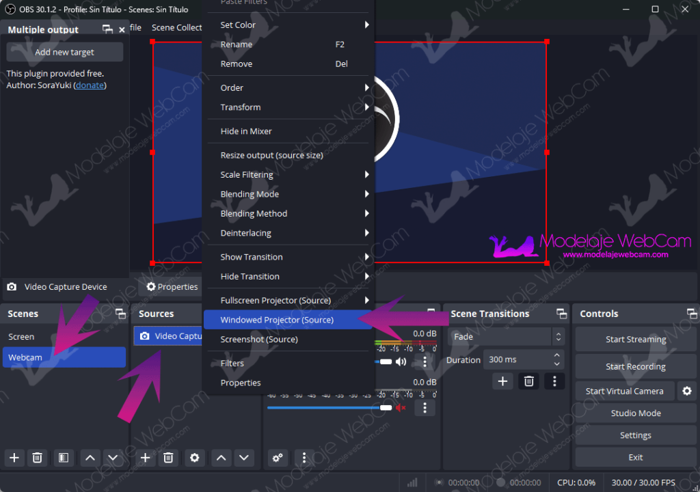Float the Controls dock
700x492 pixels.
point(692,314)
